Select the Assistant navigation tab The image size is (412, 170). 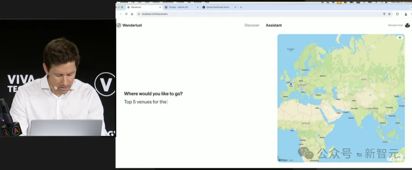(x=274, y=25)
